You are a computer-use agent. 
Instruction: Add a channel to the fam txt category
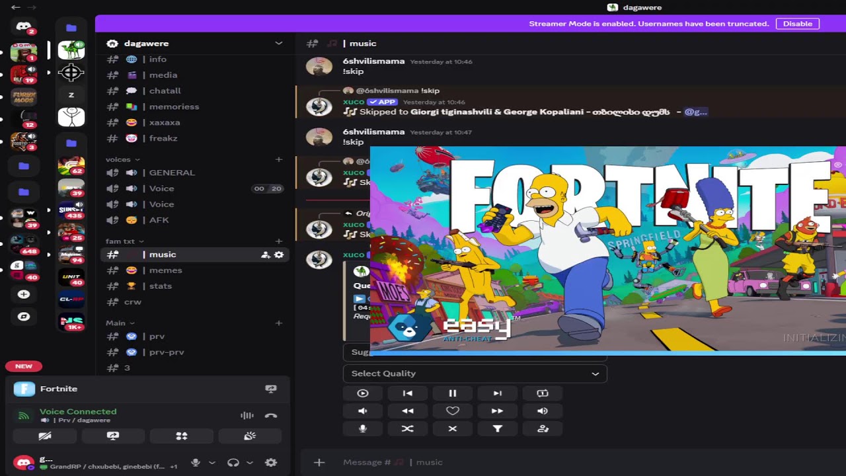coord(279,241)
